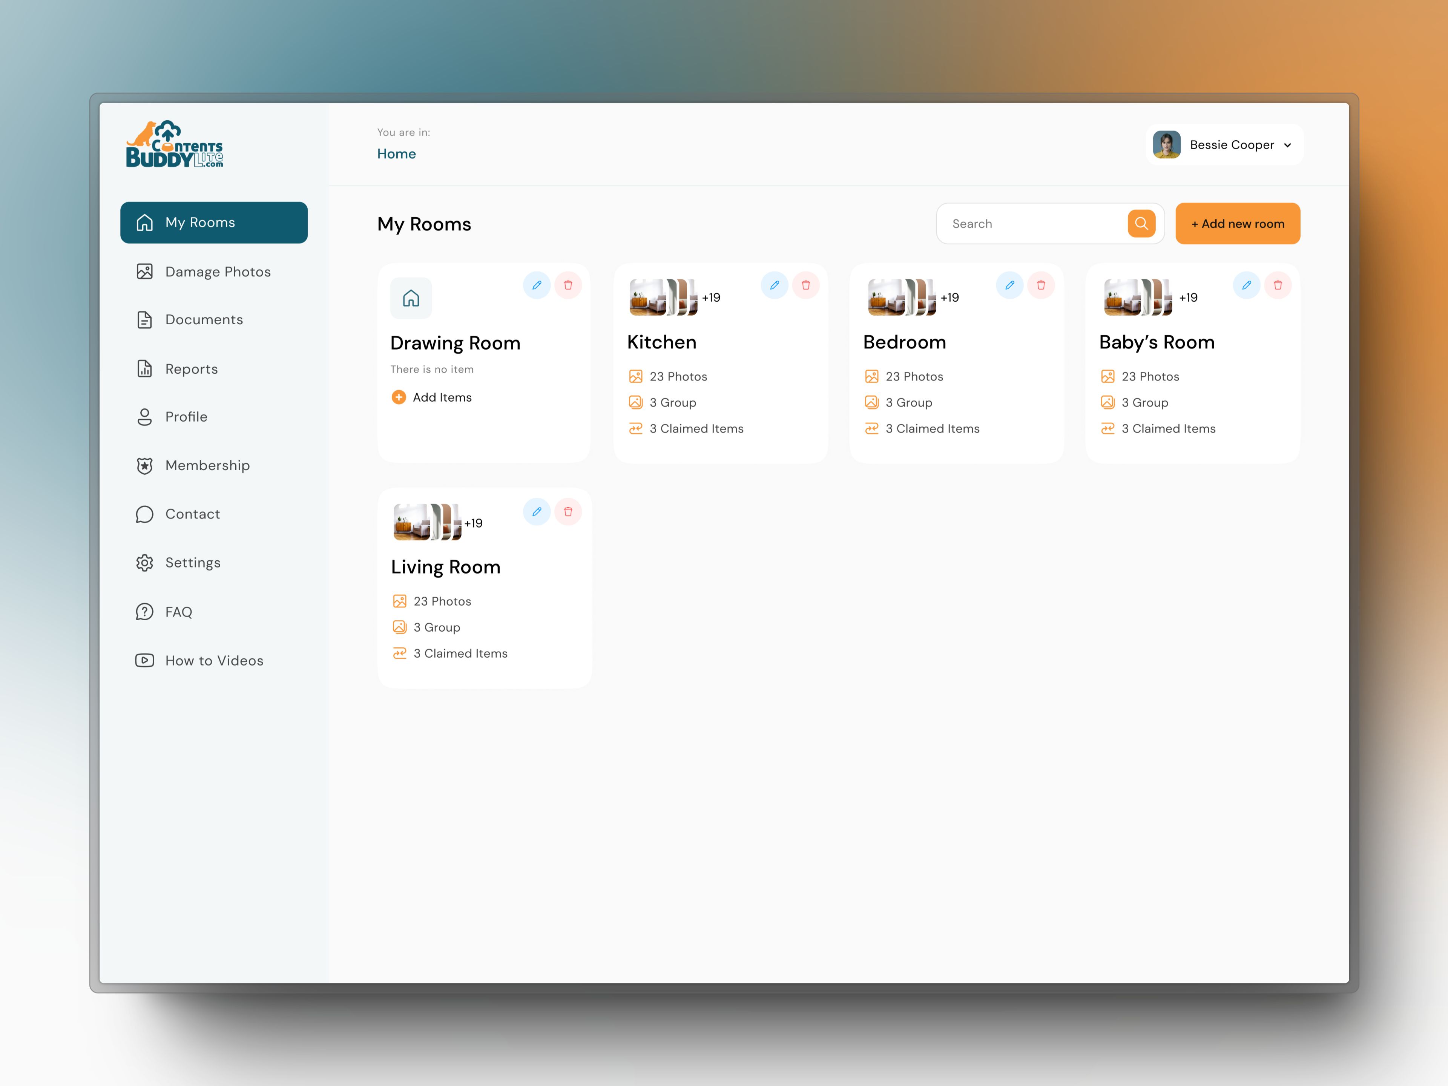Click the edit pencil on Bedroom card
This screenshot has width=1448, height=1086.
(1010, 285)
